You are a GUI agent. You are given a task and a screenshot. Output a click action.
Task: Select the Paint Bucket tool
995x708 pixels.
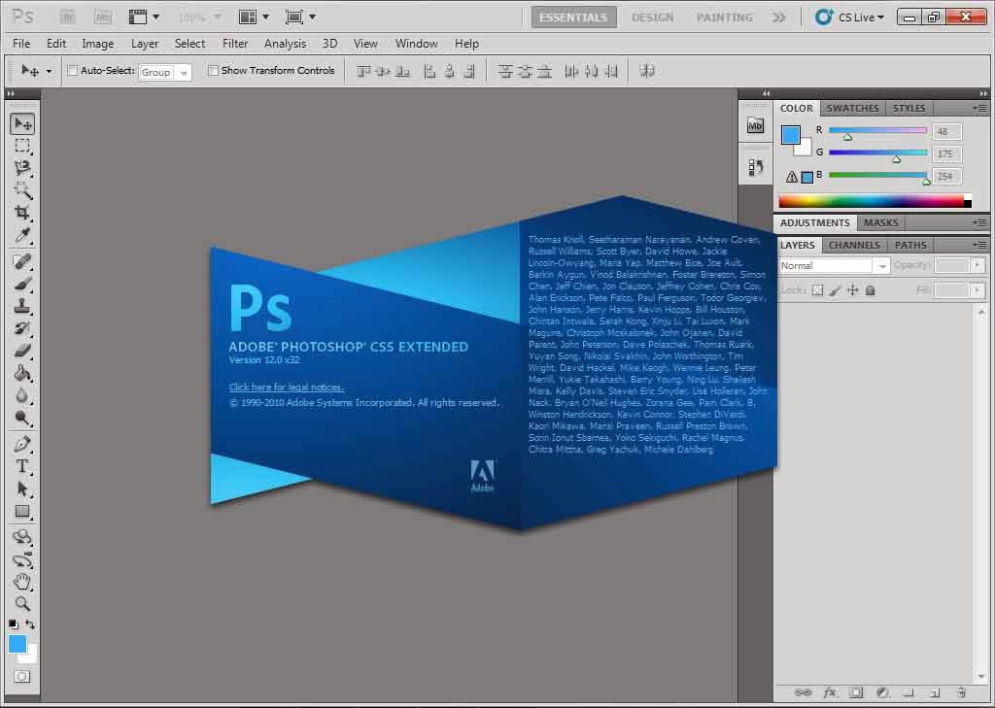click(x=22, y=373)
